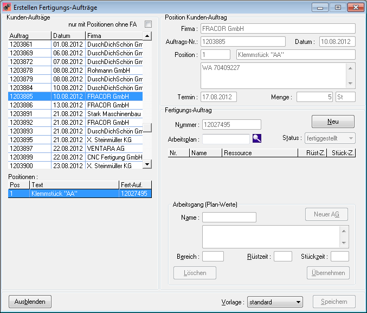Click the Rüstzeit input field
The image size is (367, 313).
tap(282, 256)
